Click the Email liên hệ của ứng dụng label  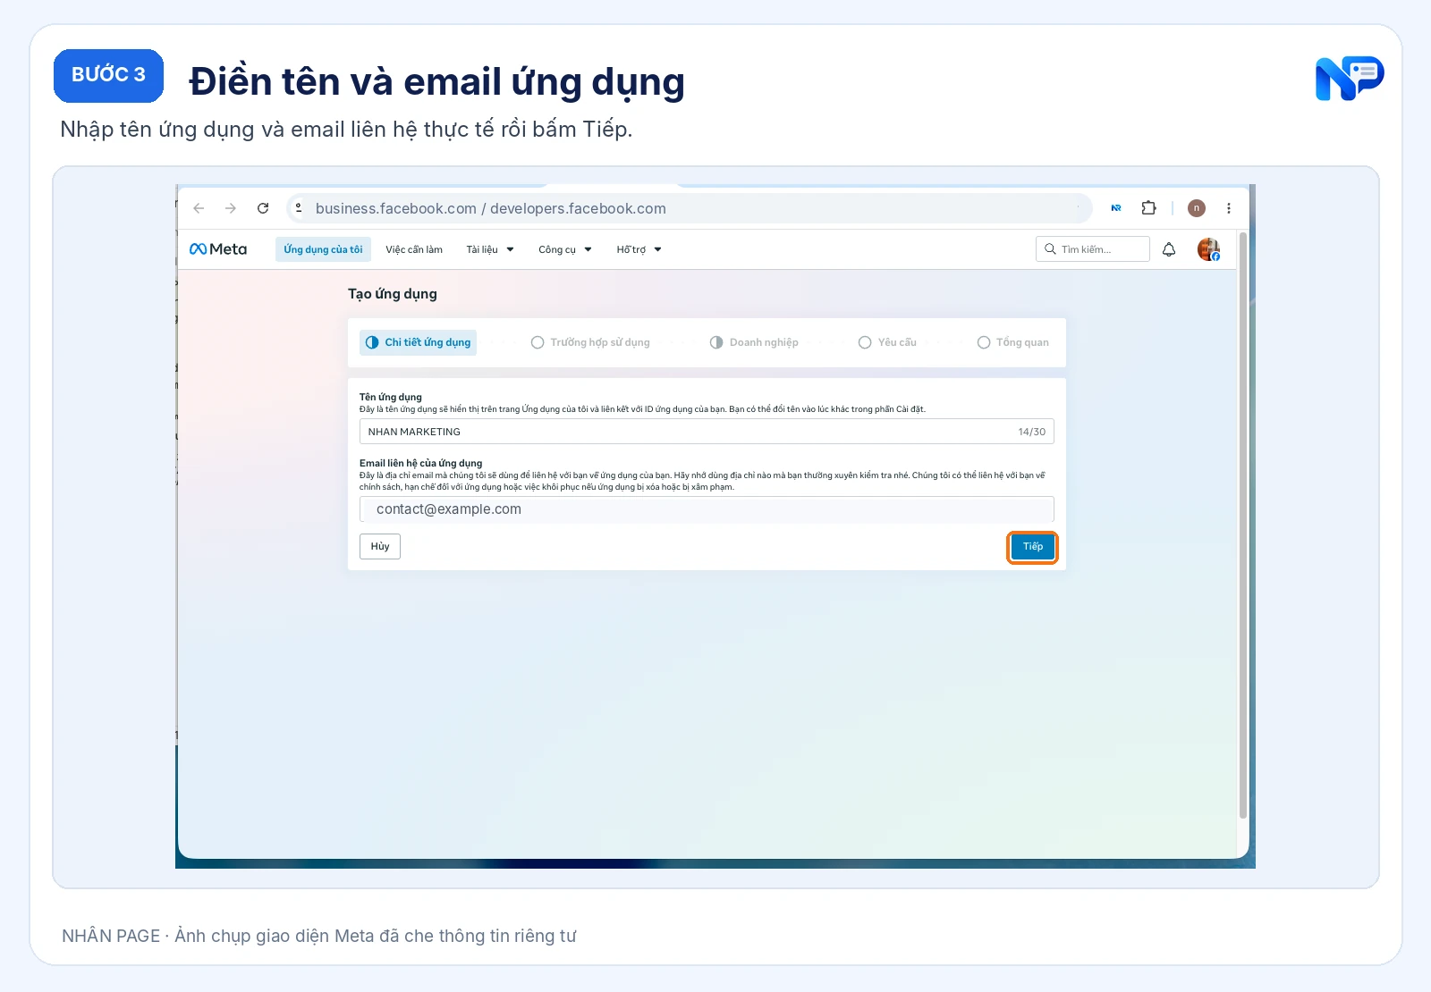pyautogui.click(x=420, y=463)
